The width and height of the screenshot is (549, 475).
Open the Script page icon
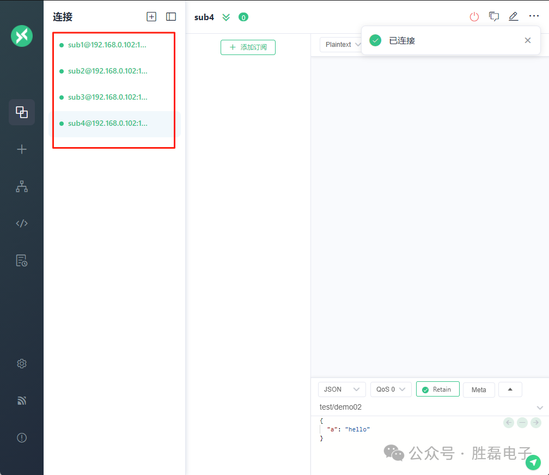tap(22, 223)
